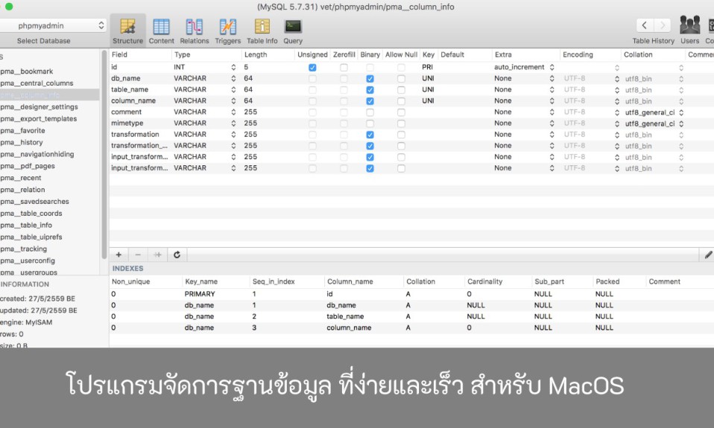This screenshot has height=428, width=714.
Task: Select pma__bookmark table
Action: click(x=49, y=71)
